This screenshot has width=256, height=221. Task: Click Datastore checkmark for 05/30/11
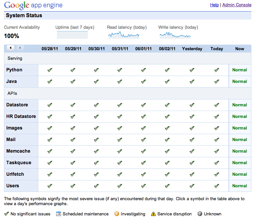point(96,105)
